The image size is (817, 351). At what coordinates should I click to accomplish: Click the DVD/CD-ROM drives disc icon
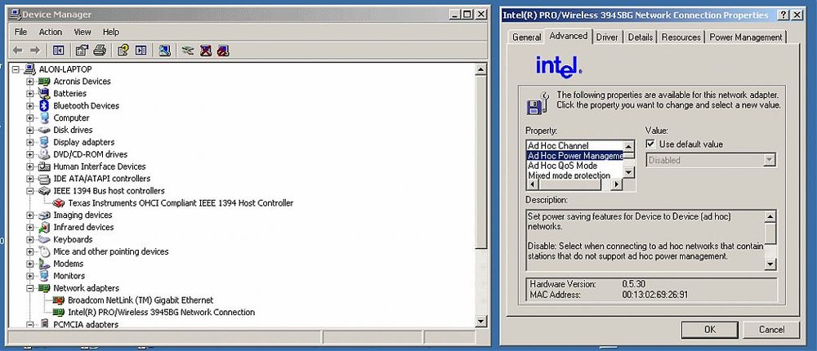click(44, 154)
